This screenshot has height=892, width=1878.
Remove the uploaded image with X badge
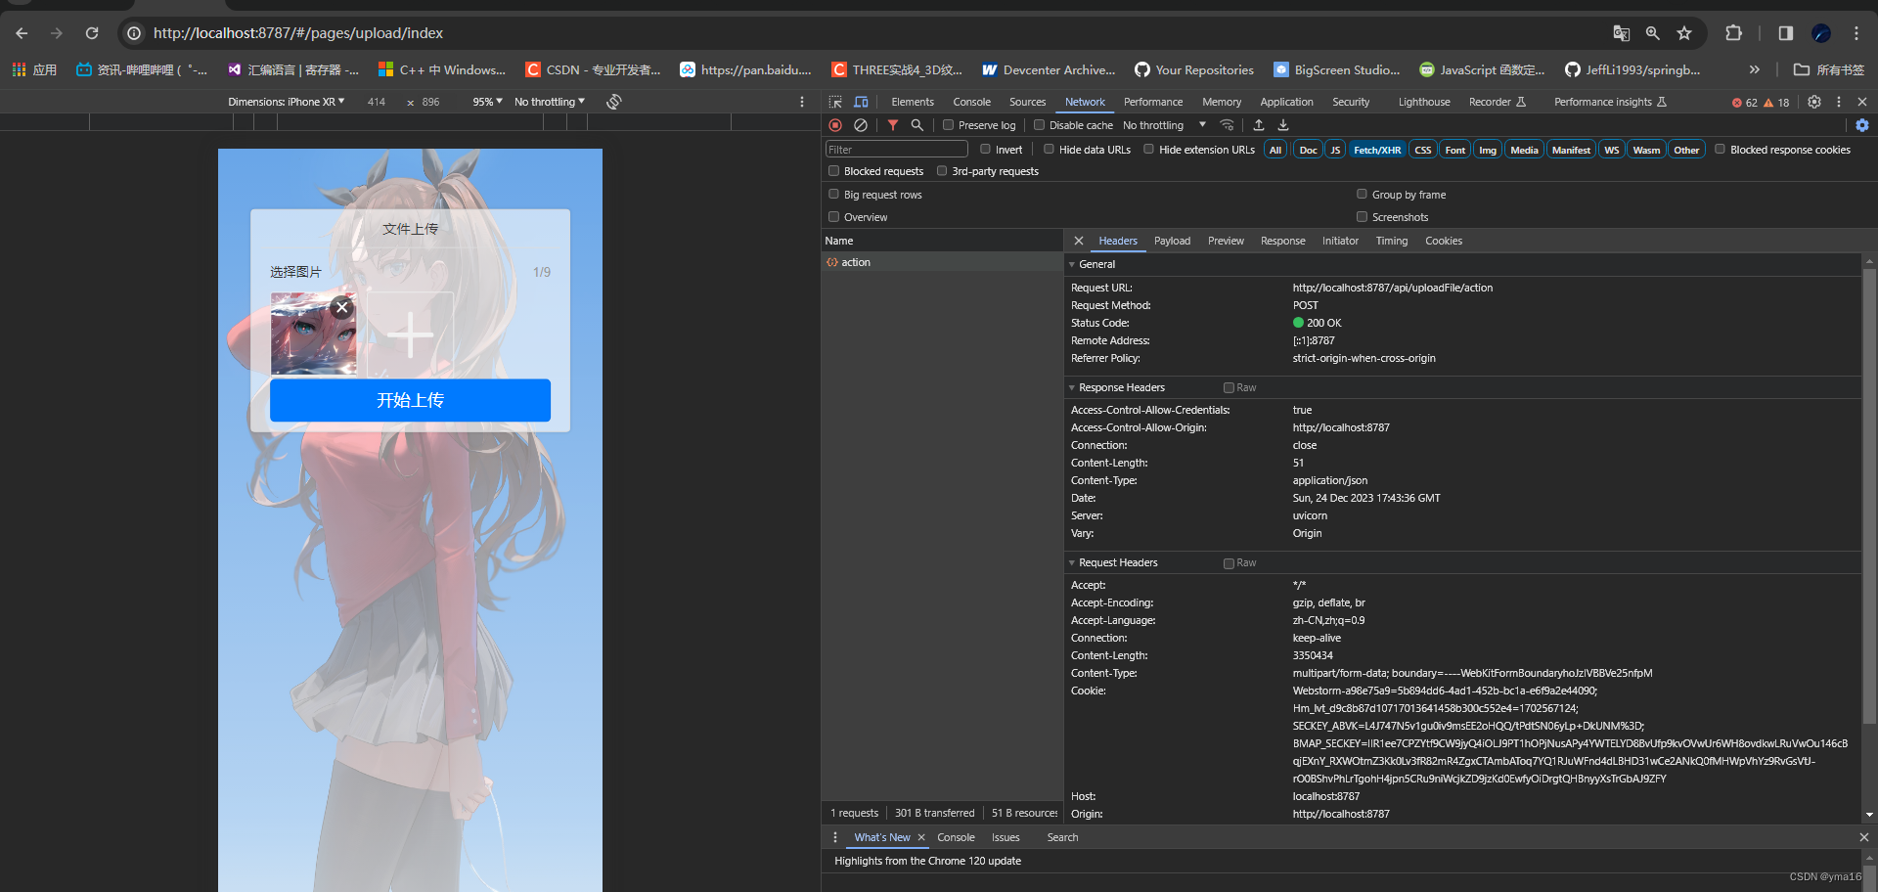[x=341, y=307]
